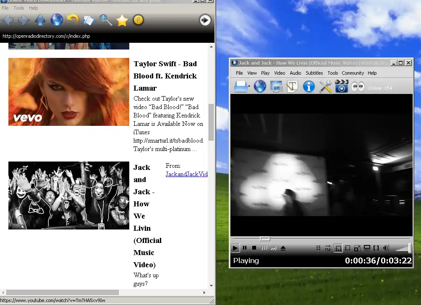The width and height of the screenshot is (421, 305).
Task: Click the playlist grid icon
Action: tap(318, 248)
